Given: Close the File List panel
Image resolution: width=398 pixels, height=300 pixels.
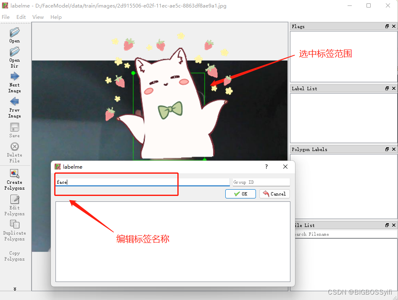Looking at the screenshot, I should click(394, 225).
